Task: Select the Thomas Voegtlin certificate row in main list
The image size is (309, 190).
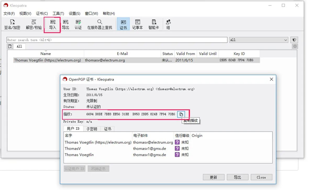Action: [x=137, y=60]
